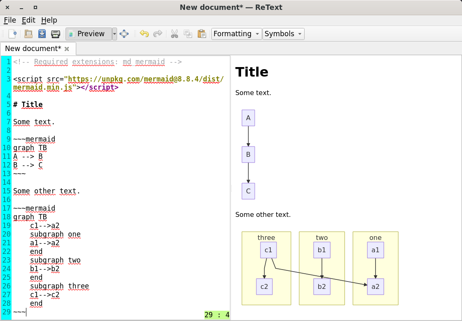The width and height of the screenshot is (462, 321).
Task: Open the Preview mode dropdown arrow
Action: pyautogui.click(x=114, y=34)
